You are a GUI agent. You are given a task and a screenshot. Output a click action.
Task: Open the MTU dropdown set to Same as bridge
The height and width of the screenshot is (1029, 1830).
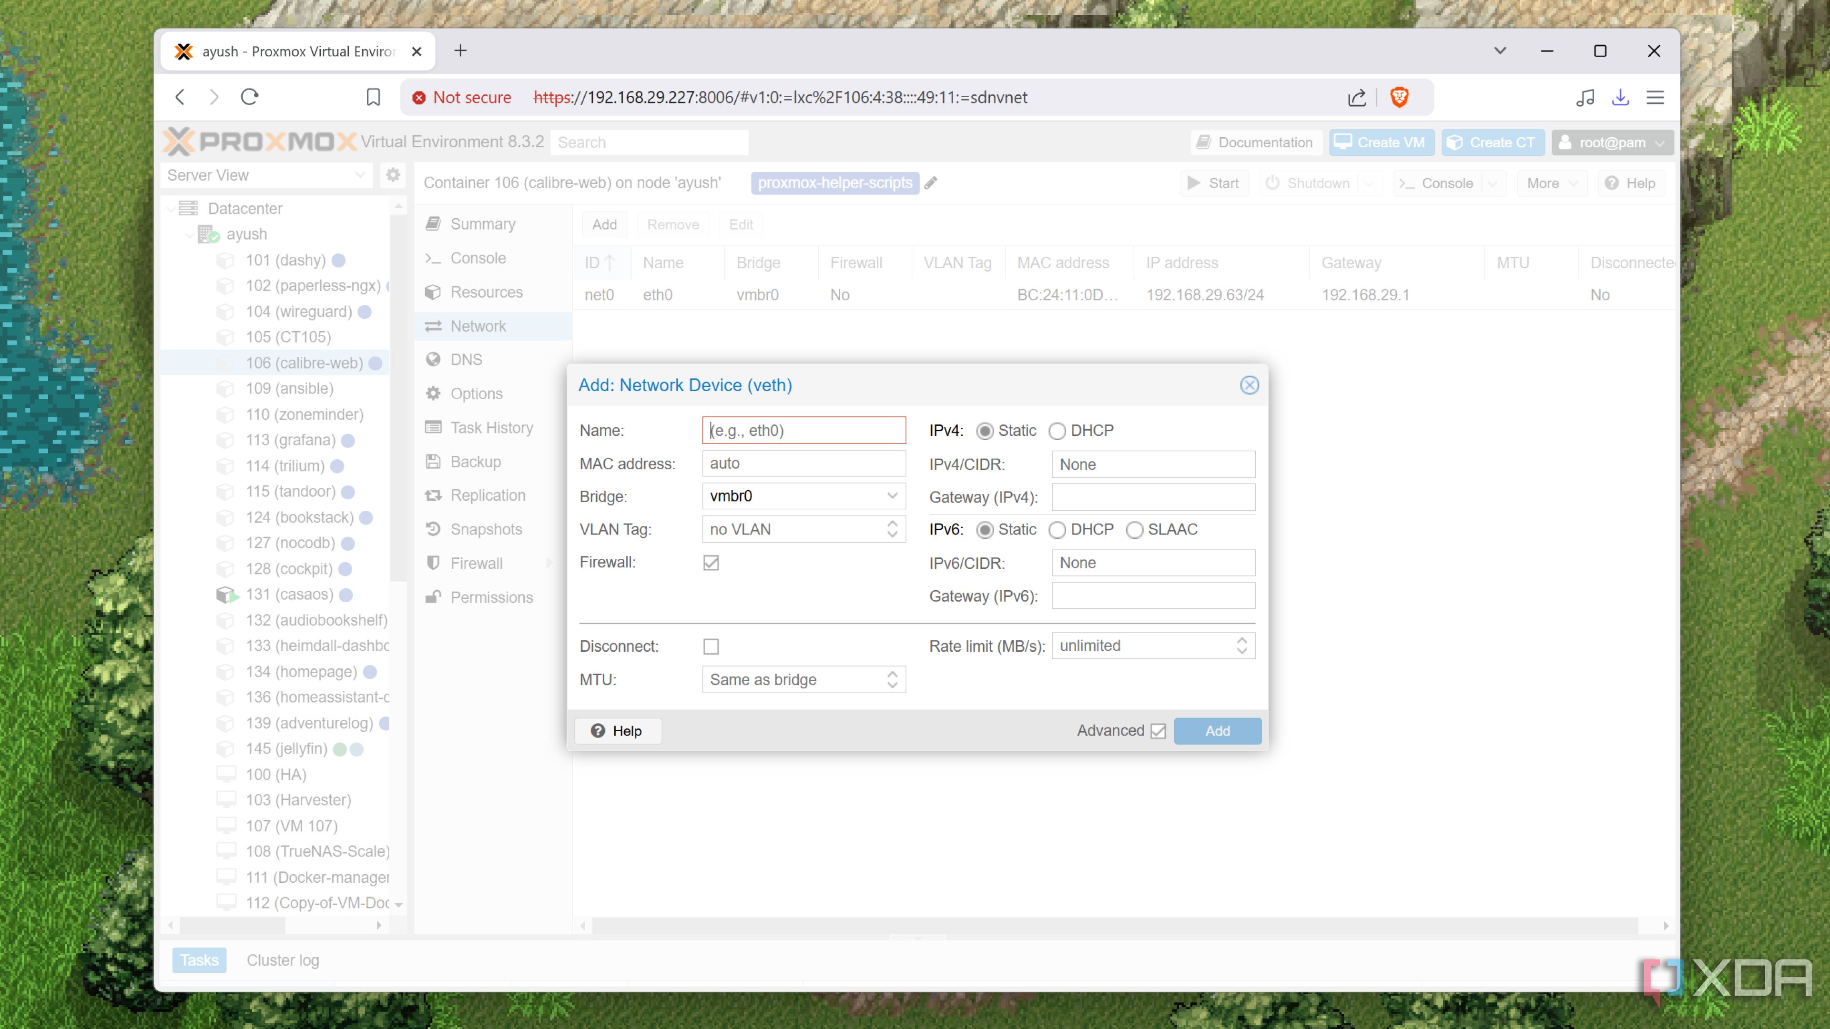pos(892,679)
